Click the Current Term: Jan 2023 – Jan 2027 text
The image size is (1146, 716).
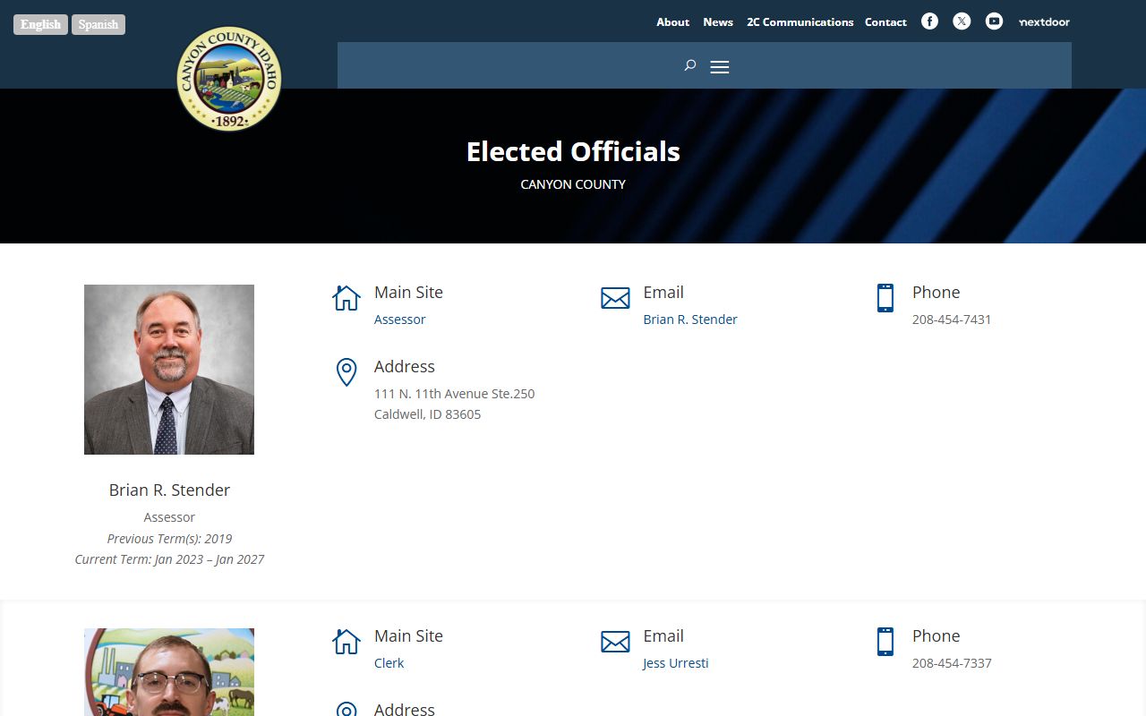point(169,559)
